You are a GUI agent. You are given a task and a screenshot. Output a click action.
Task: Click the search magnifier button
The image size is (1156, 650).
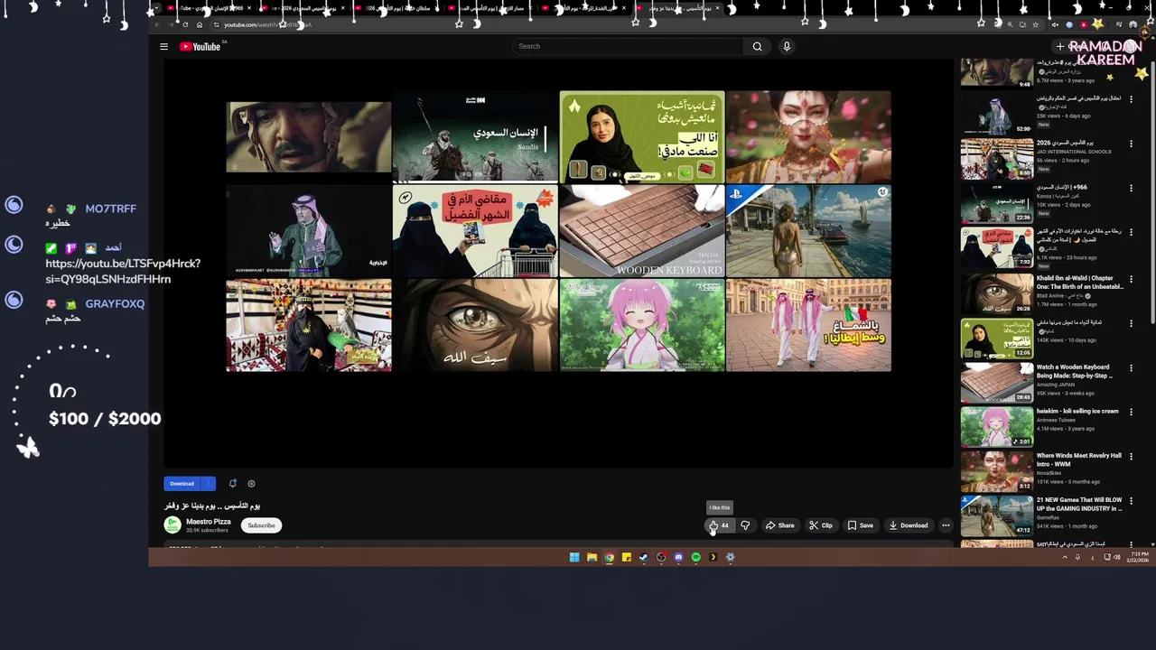tap(757, 47)
